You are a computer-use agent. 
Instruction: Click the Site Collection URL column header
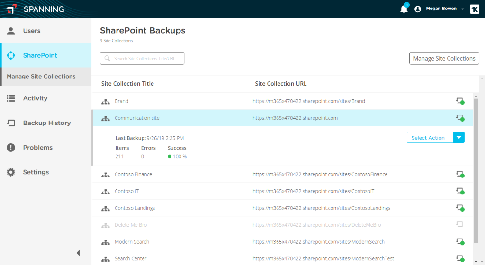280,84
